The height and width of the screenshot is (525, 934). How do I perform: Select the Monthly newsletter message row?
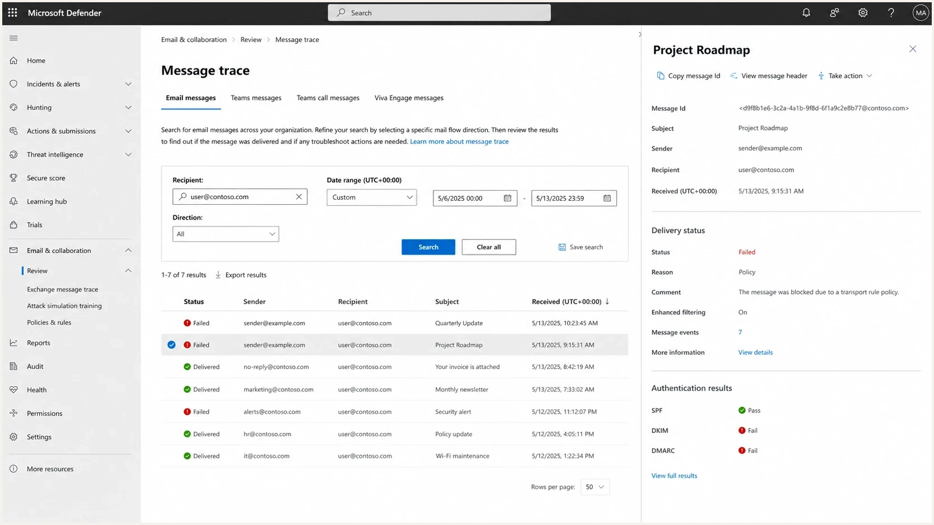(394, 389)
